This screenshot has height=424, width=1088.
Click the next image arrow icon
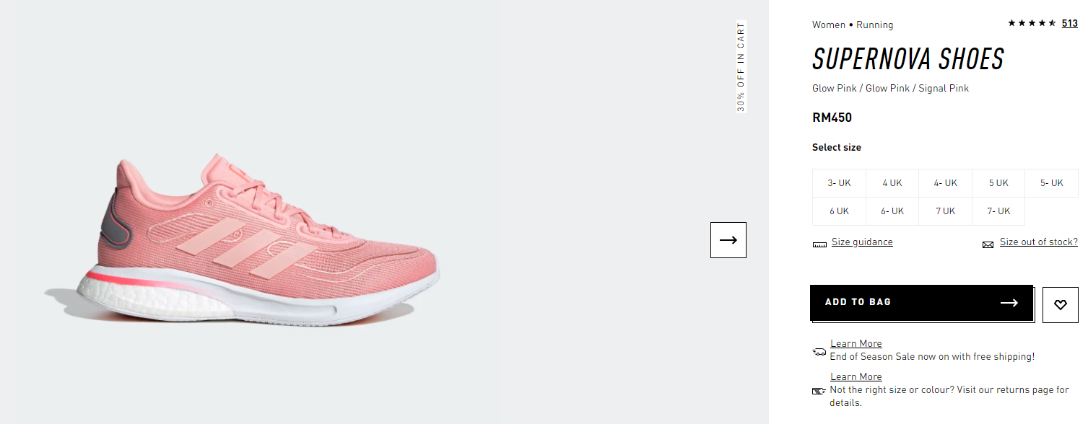tap(728, 240)
